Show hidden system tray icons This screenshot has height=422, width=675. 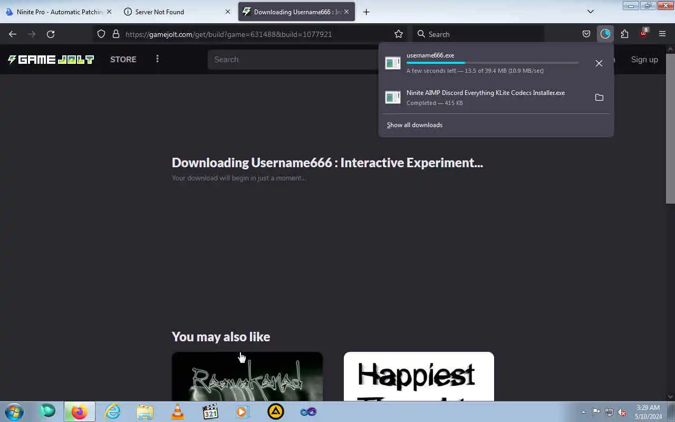583,412
